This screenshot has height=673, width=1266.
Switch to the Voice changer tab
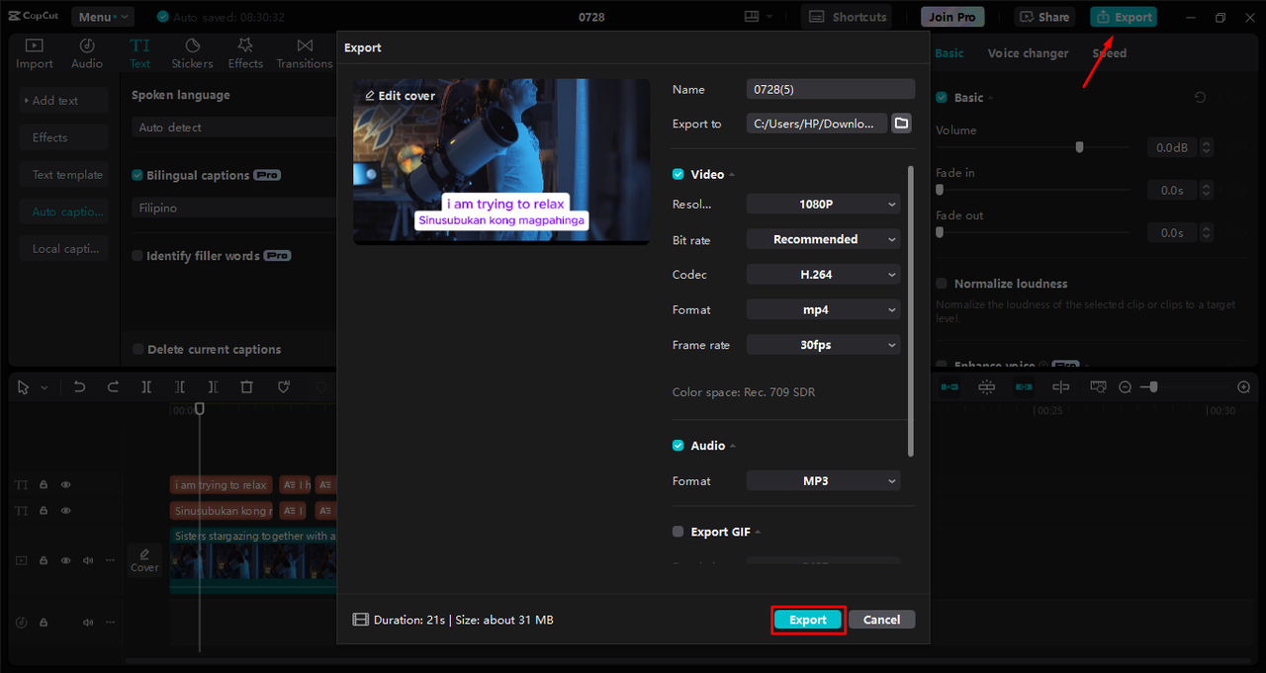(x=1028, y=53)
